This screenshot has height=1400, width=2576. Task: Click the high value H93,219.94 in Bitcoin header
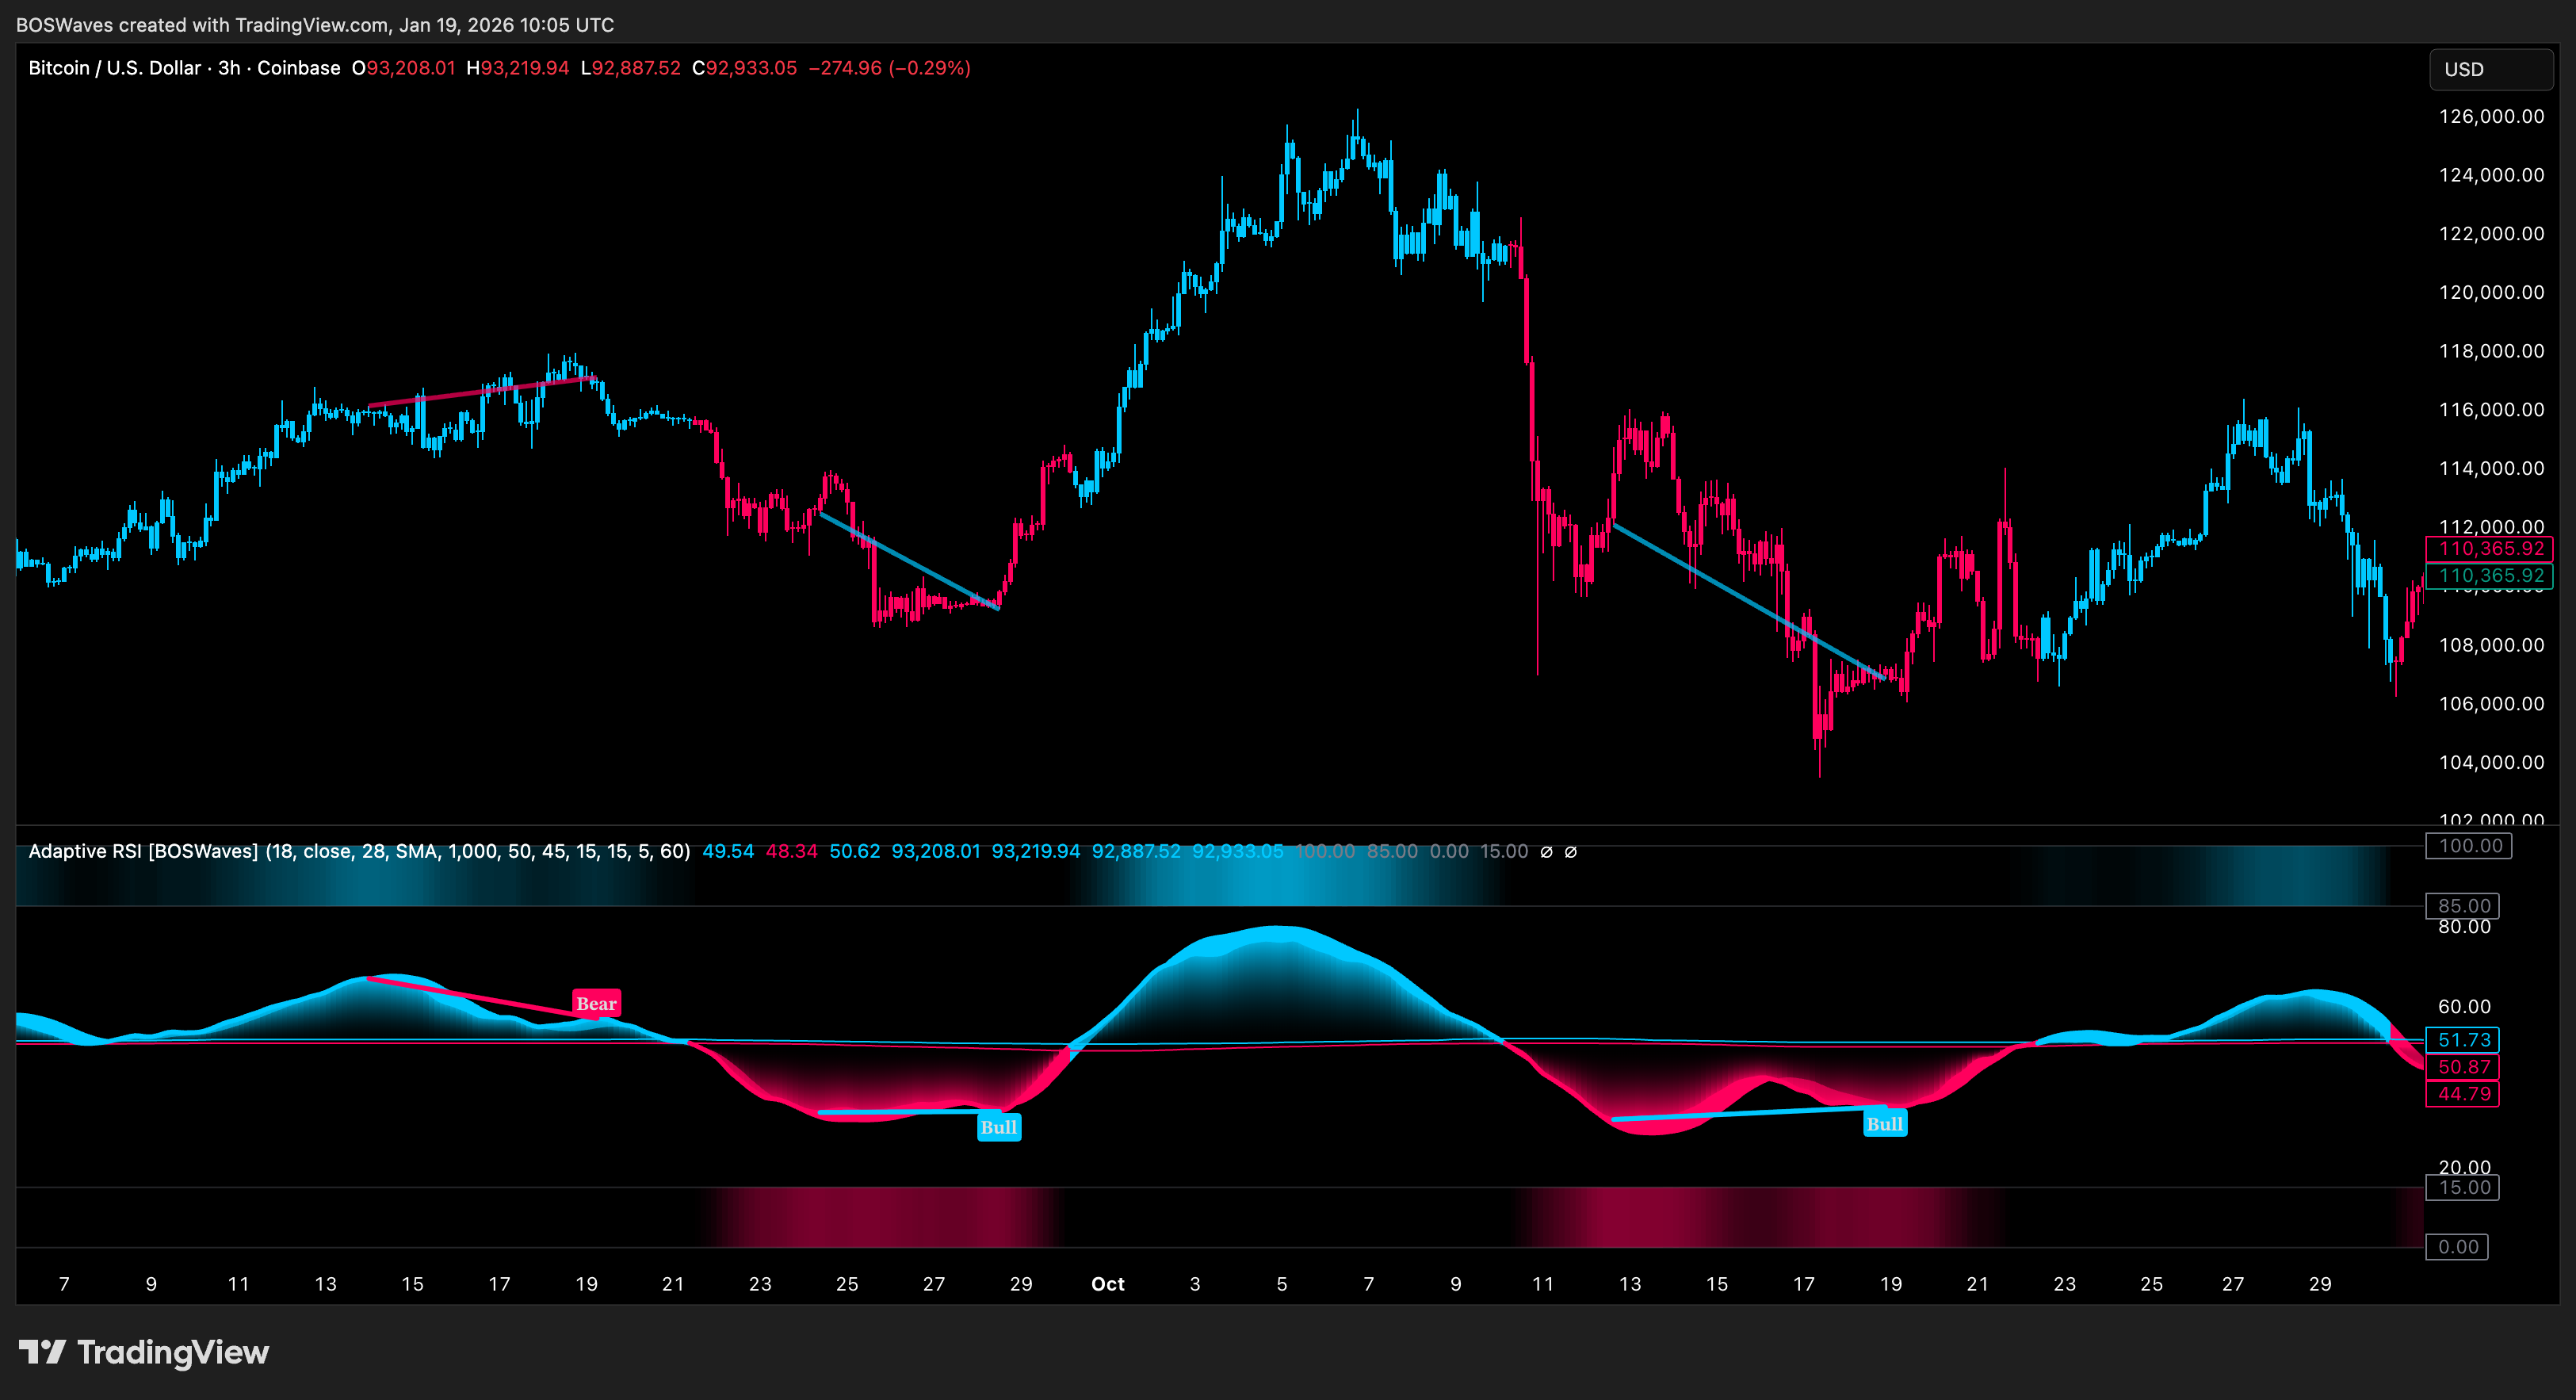[518, 68]
